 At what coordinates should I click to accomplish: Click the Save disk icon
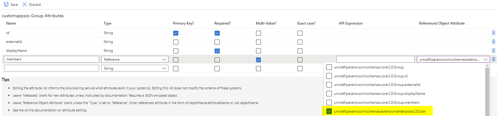(6, 4)
